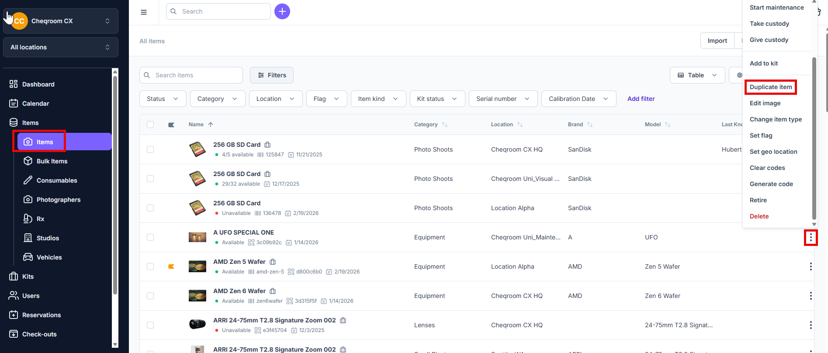Open the Rx sidebar entry
Image resolution: width=828 pixels, height=353 pixels.
point(40,219)
